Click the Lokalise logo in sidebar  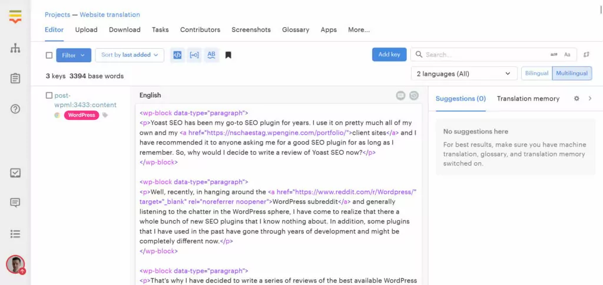click(15, 16)
